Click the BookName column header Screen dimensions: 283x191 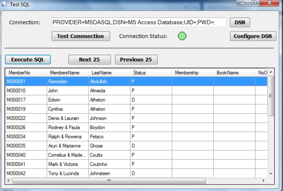point(234,73)
